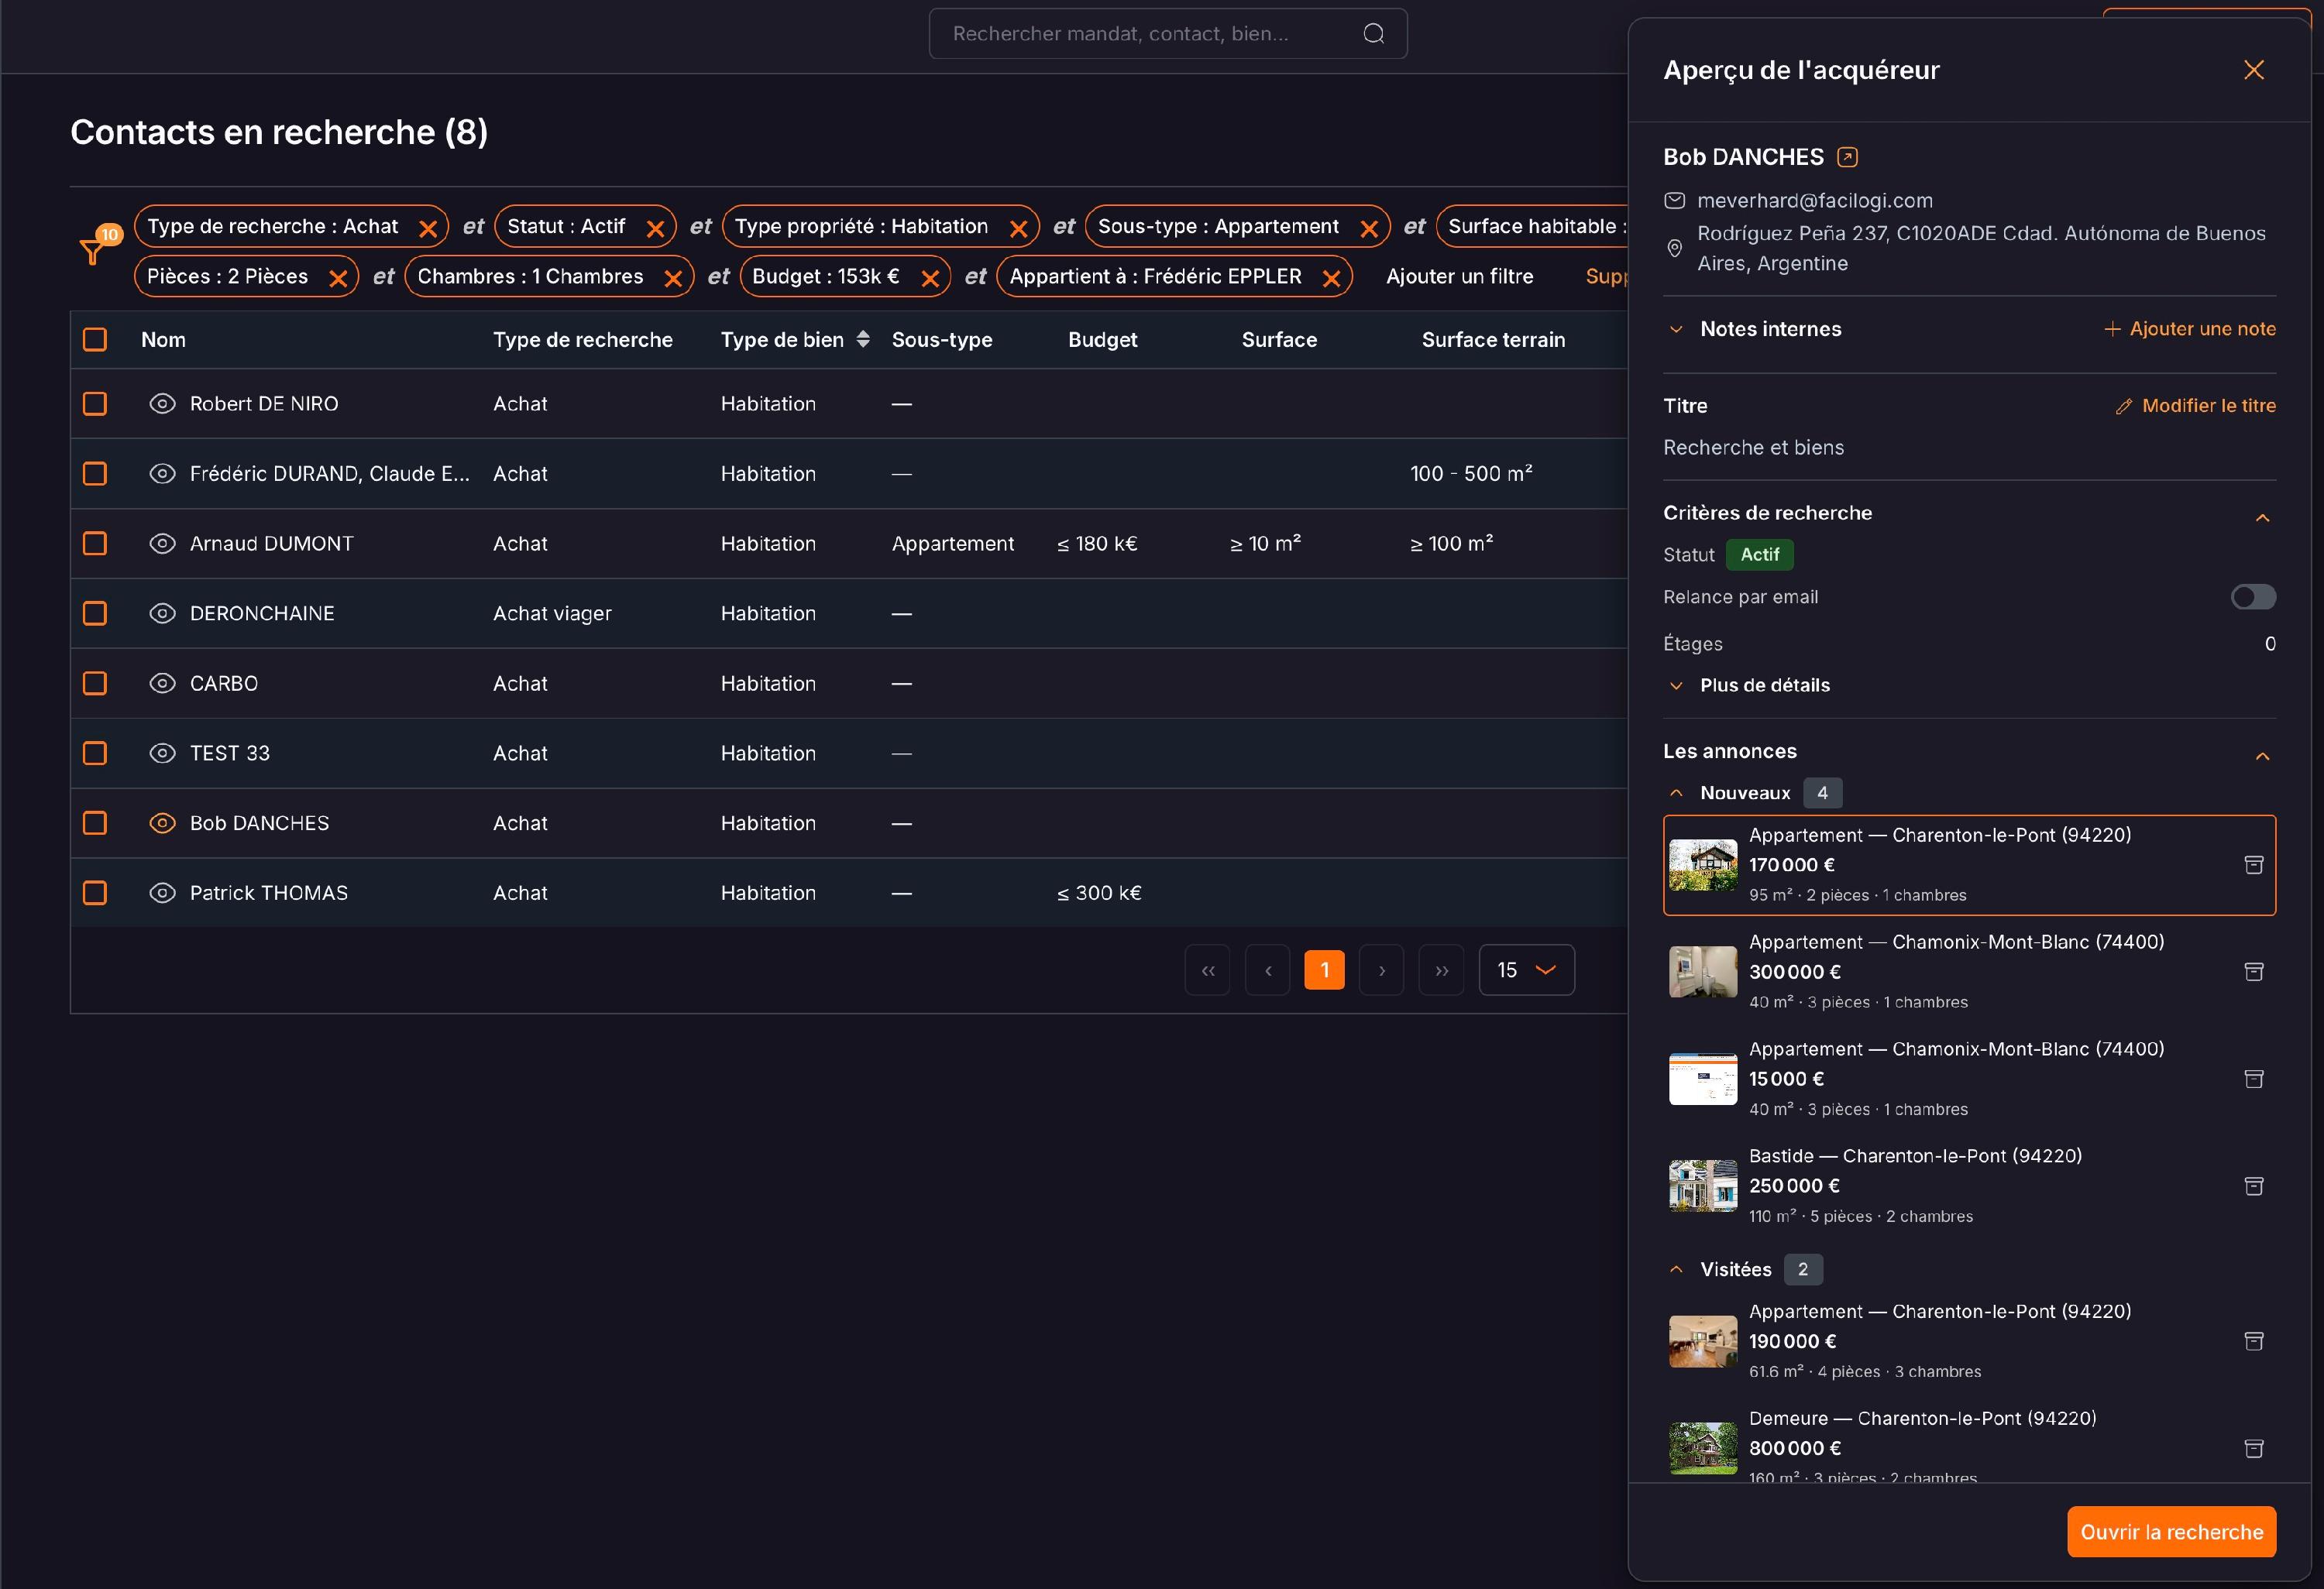Focus the 'Rechercher mandat, contact, bien...' field
Screen dimensions: 2324x1589
coord(1168,34)
